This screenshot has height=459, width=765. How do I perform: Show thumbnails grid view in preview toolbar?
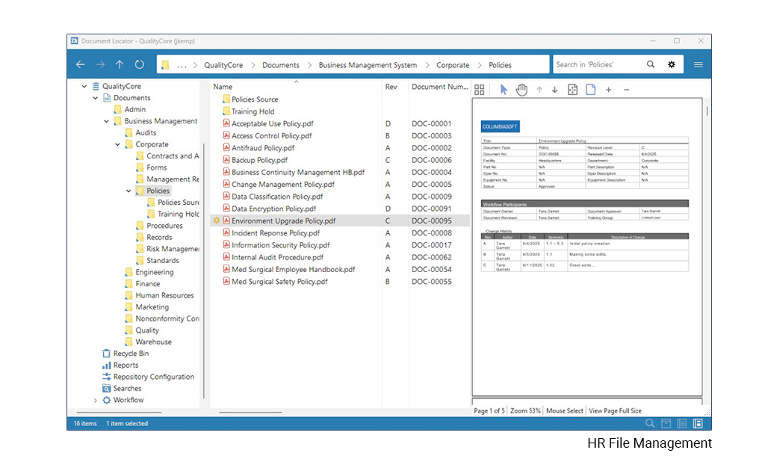pyautogui.click(x=479, y=90)
